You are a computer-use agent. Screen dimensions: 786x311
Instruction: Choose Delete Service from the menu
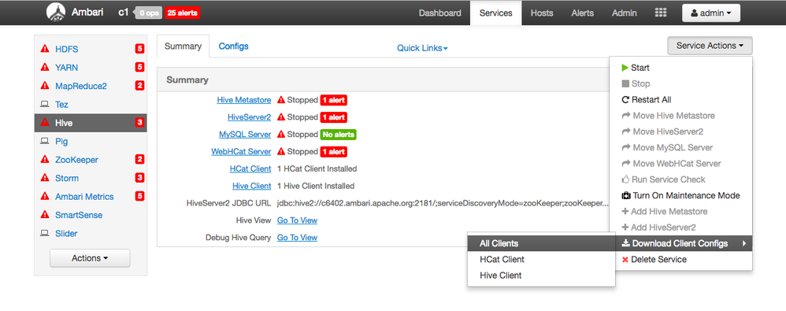[x=680, y=259]
